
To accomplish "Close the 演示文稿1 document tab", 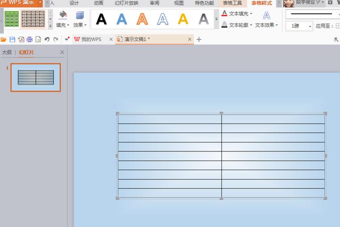I will pos(189,39).
